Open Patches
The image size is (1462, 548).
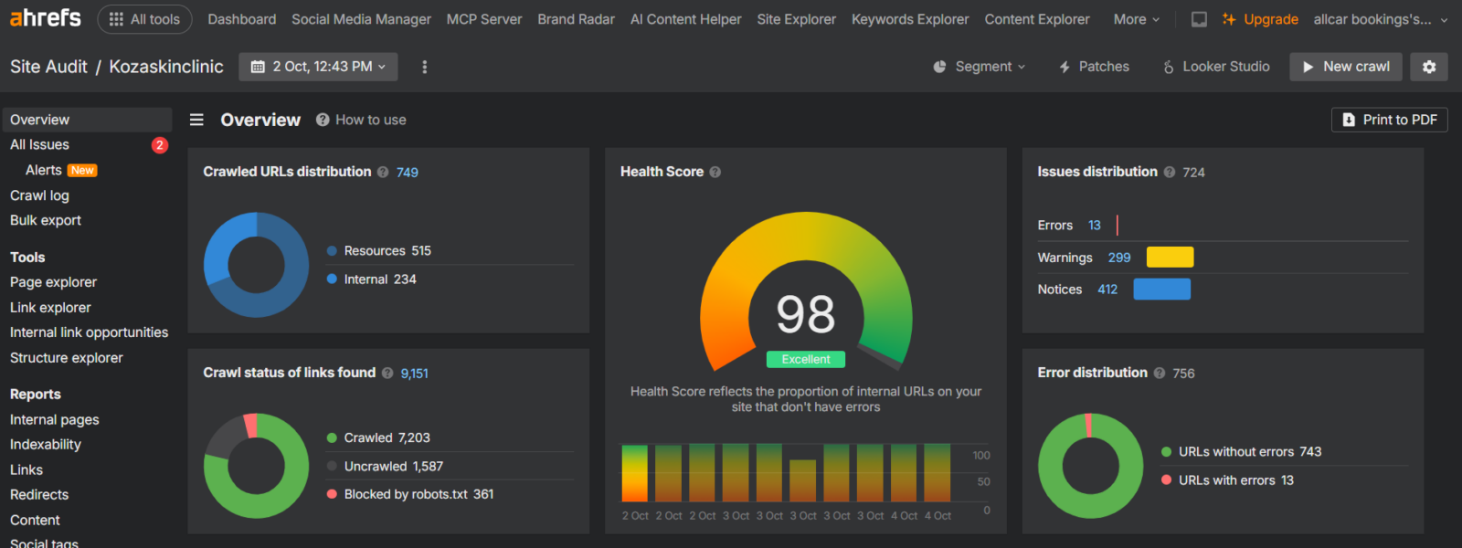click(x=1094, y=67)
